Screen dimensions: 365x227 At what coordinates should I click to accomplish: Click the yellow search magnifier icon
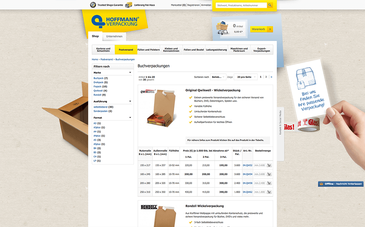pos(269,5)
